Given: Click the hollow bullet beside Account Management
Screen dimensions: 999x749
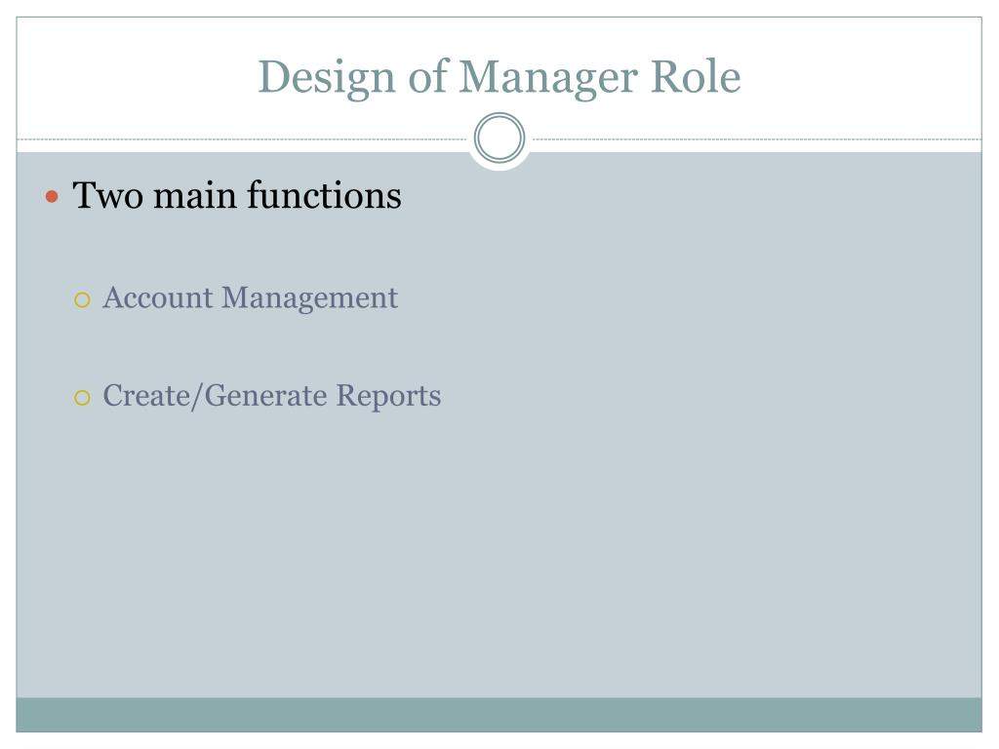Looking at the screenshot, I should [x=83, y=299].
